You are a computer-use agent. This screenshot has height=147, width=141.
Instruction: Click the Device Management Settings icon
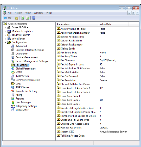[13, 61]
